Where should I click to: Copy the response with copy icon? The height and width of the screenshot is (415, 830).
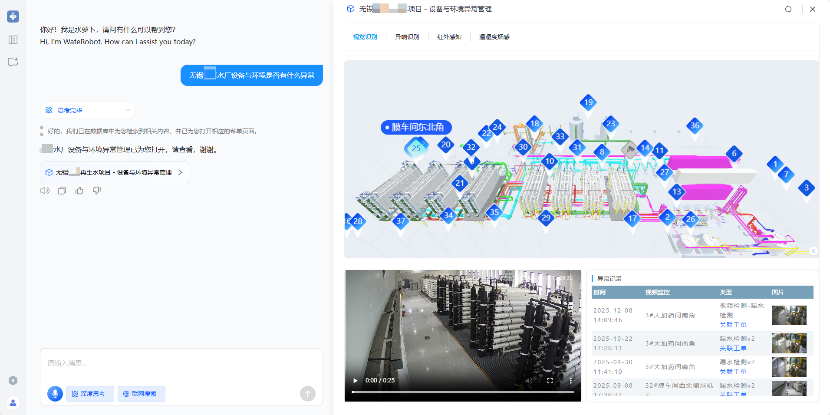click(x=62, y=191)
